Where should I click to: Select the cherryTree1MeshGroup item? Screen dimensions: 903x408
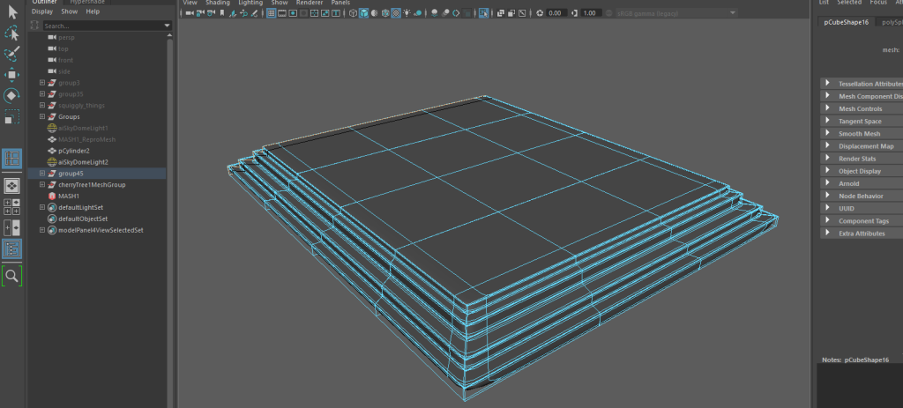point(92,185)
